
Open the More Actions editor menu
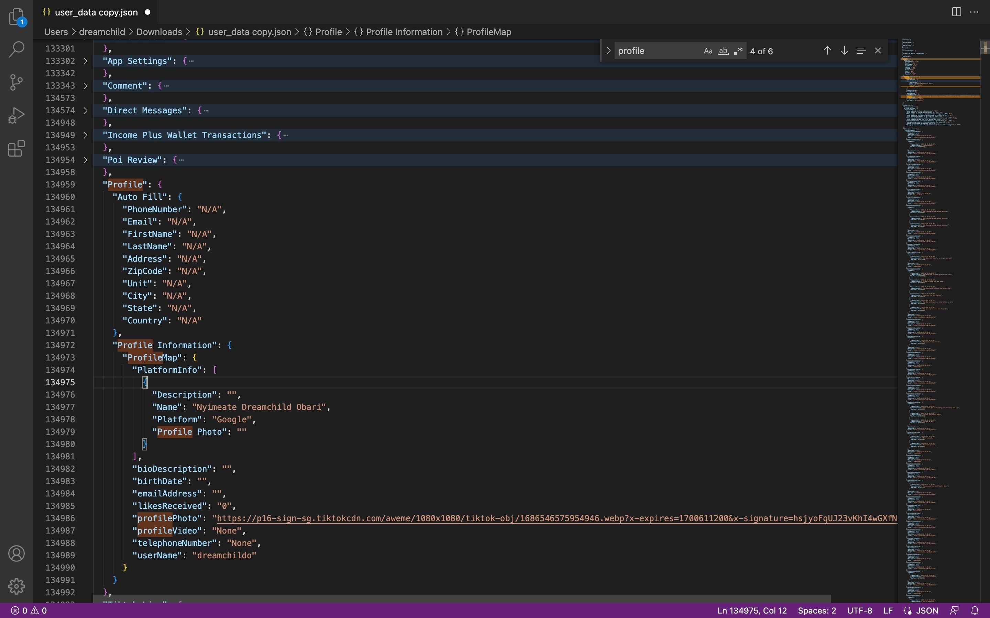click(975, 12)
